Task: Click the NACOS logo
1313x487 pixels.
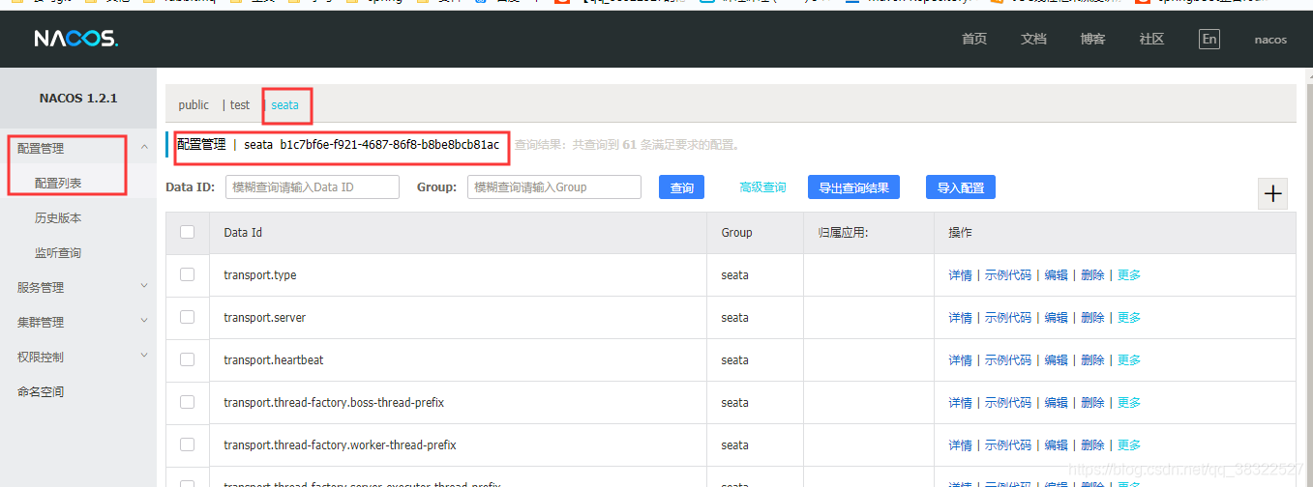Action: pyautogui.click(x=75, y=40)
